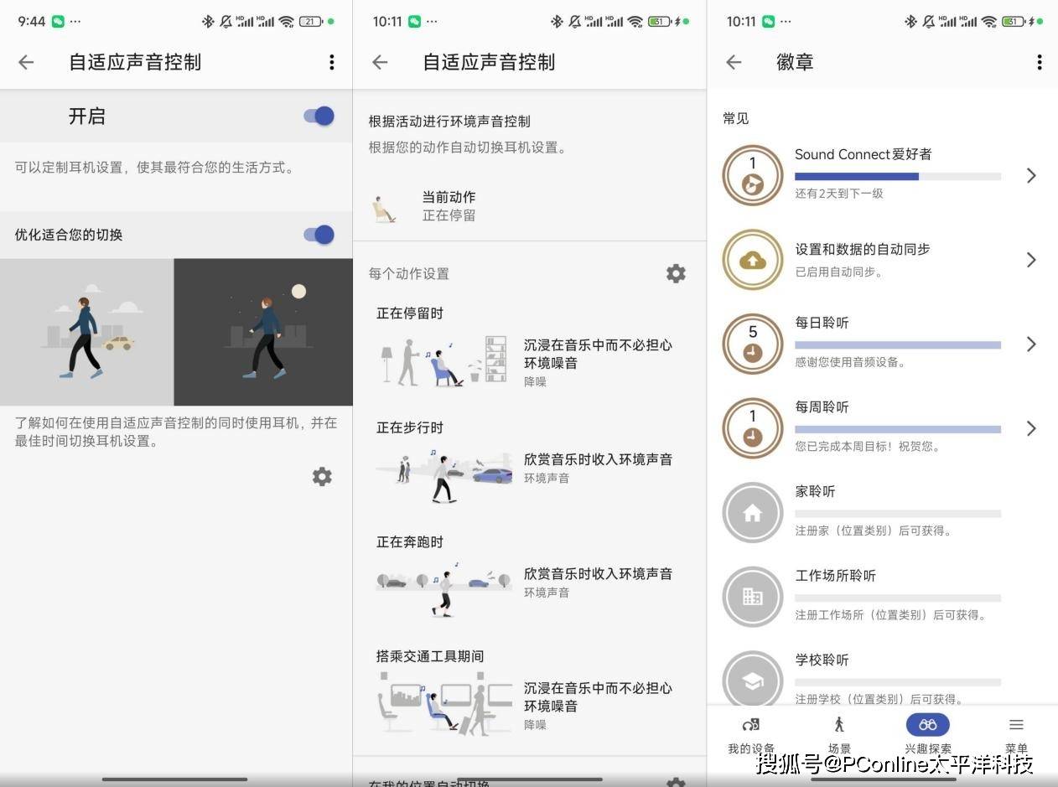The height and width of the screenshot is (787, 1058).
Task: Select the 学校聆听 graduation cap badge
Action: [752, 681]
